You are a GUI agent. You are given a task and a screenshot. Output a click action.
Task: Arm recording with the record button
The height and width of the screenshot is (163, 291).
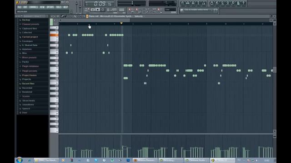[103, 10]
